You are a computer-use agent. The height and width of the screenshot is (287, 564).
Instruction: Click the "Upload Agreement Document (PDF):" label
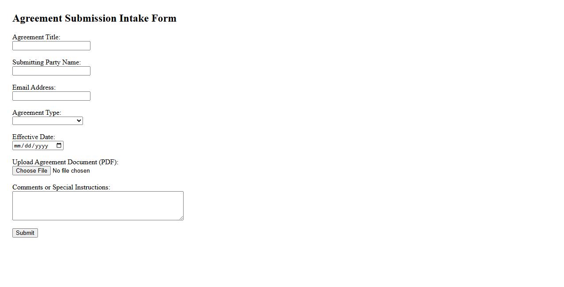coord(65,162)
